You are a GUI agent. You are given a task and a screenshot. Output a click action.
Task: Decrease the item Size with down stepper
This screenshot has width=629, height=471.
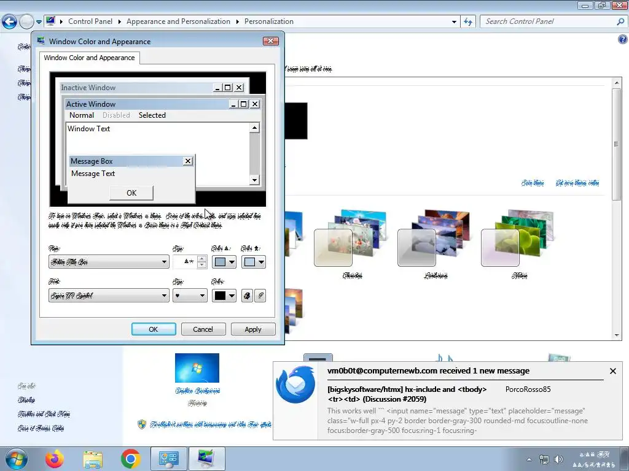click(x=202, y=265)
